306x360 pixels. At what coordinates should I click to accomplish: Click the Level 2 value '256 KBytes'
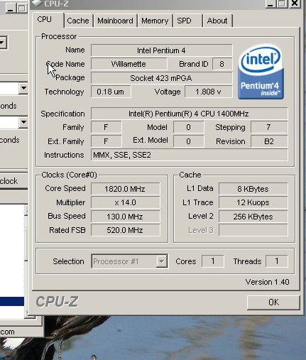(253, 217)
